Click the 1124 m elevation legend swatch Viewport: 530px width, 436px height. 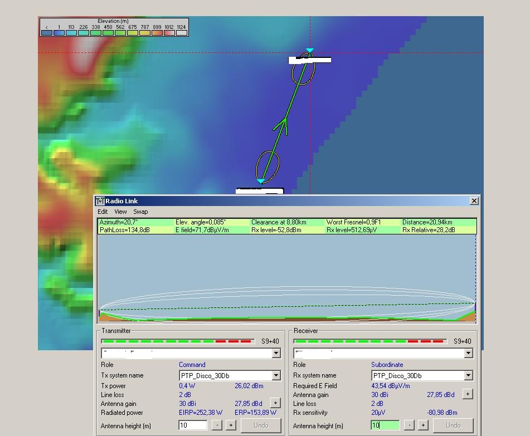click(x=182, y=33)
